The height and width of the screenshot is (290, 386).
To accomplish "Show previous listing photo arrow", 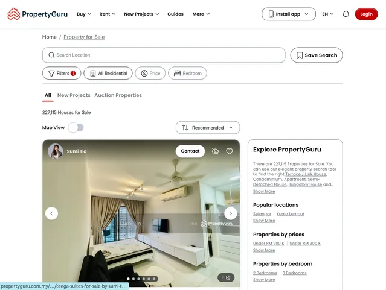I will point(52,213).
